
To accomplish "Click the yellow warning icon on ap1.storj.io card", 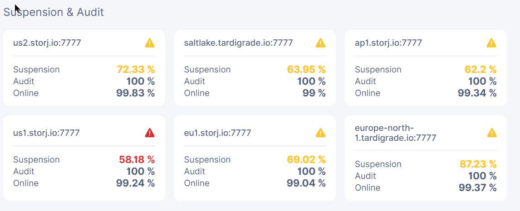I will [x=491, y=43].
